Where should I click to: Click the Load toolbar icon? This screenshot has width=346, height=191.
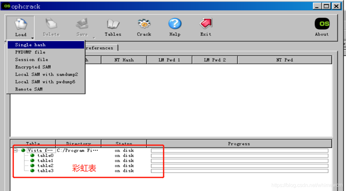(21, 24)
